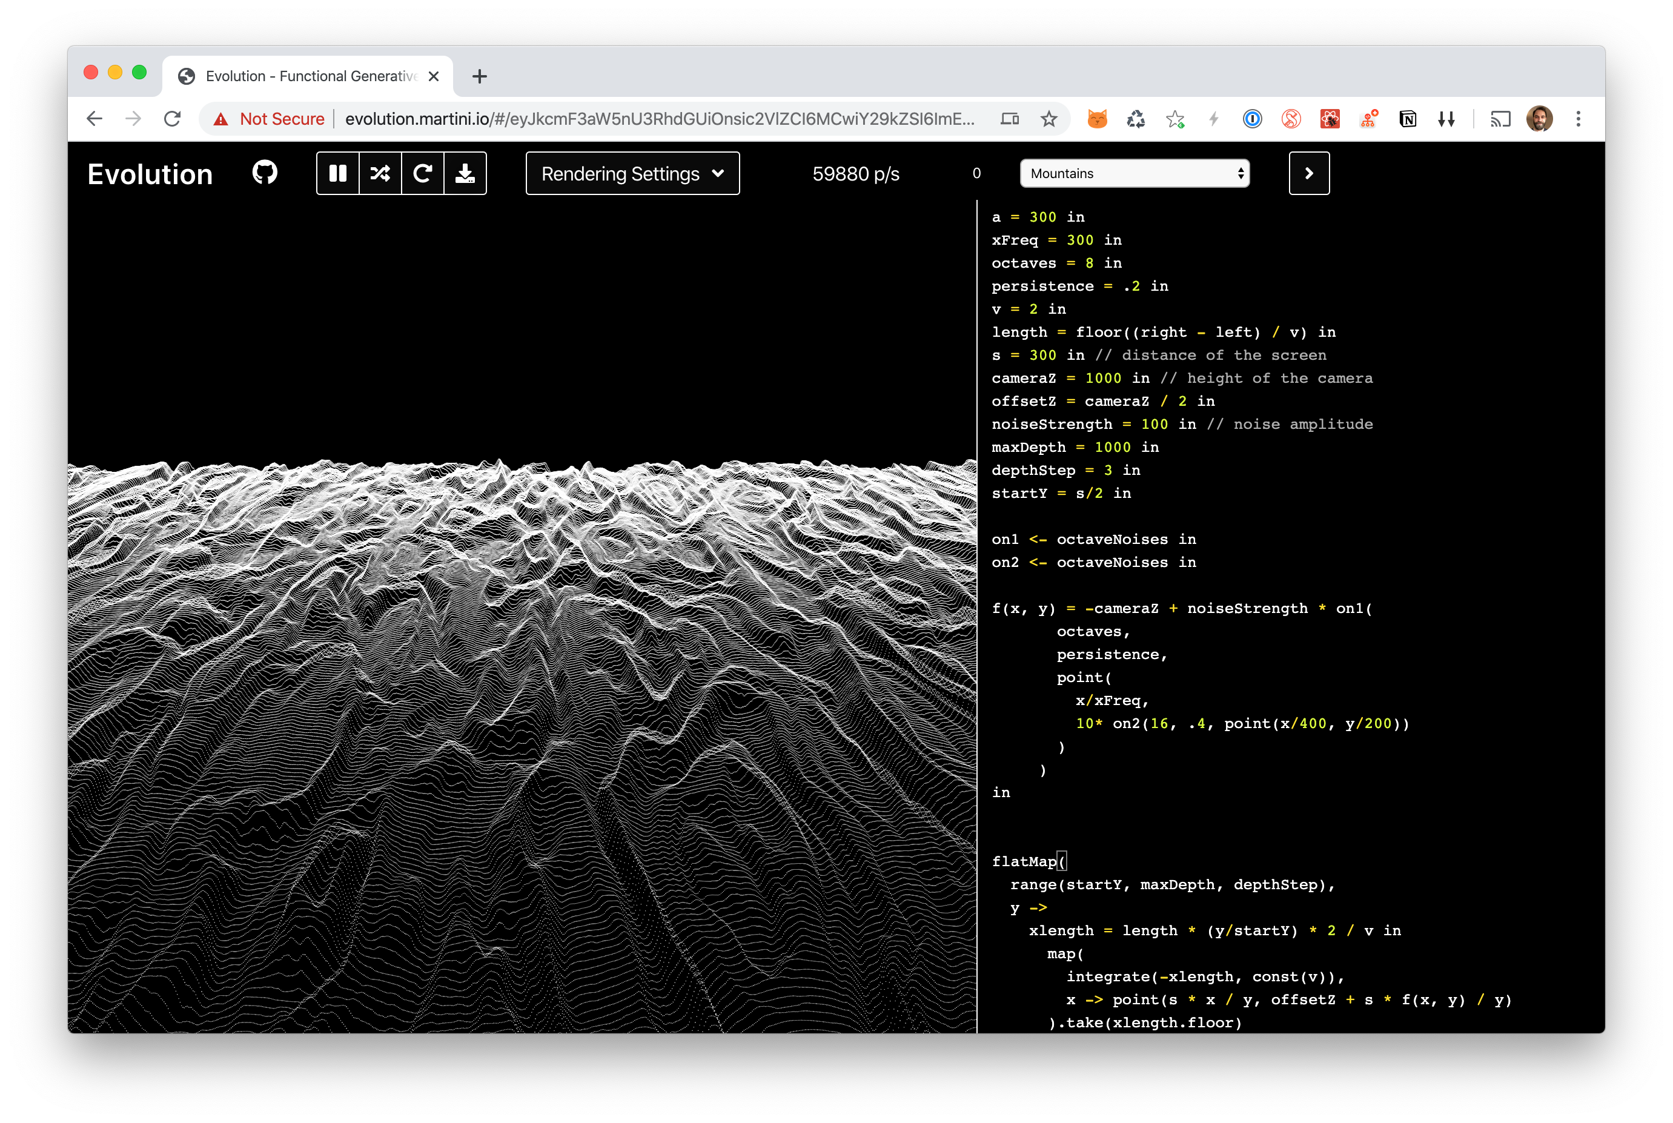Click code line 'range(startY, maxDepth, depthStep),'
Viewport: 1673px width, 1123px height.
[x=1173, y=884]
